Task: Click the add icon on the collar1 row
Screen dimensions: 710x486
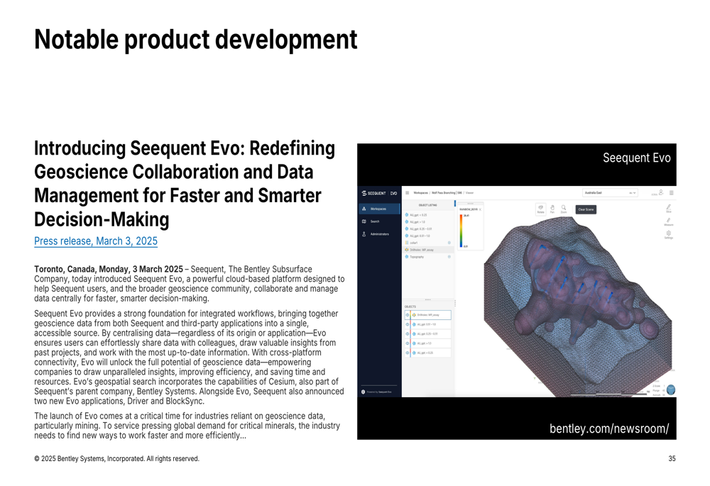Action: [449, 243]
